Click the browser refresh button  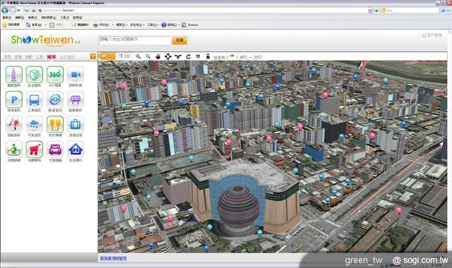(x=27, y=11)
